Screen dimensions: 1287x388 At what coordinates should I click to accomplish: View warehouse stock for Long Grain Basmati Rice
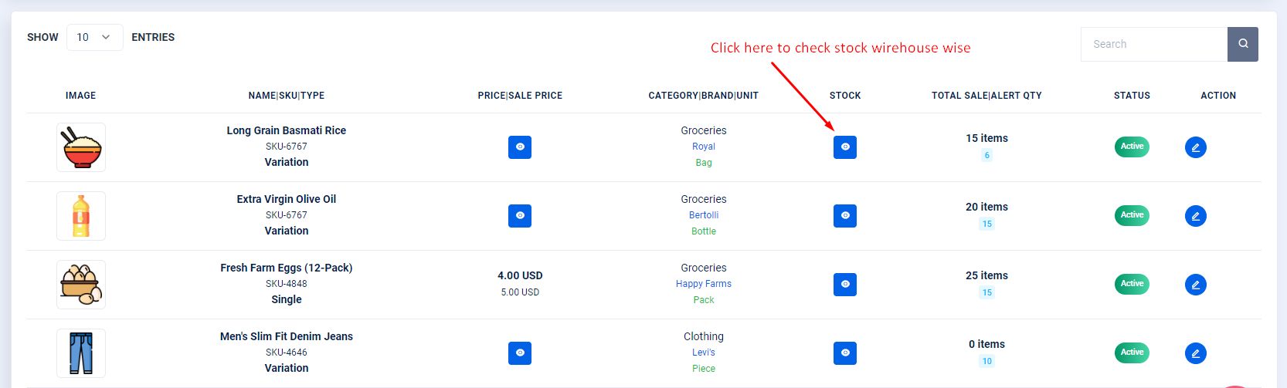(844, 147)
